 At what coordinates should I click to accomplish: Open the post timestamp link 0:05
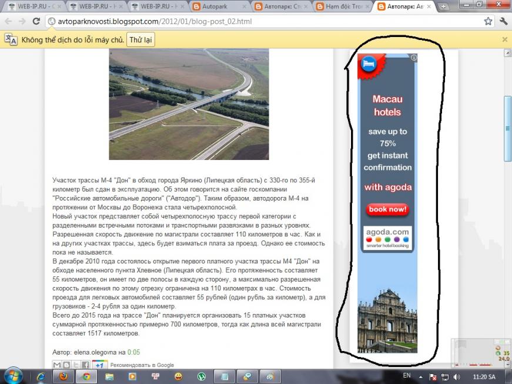[134, 352]
